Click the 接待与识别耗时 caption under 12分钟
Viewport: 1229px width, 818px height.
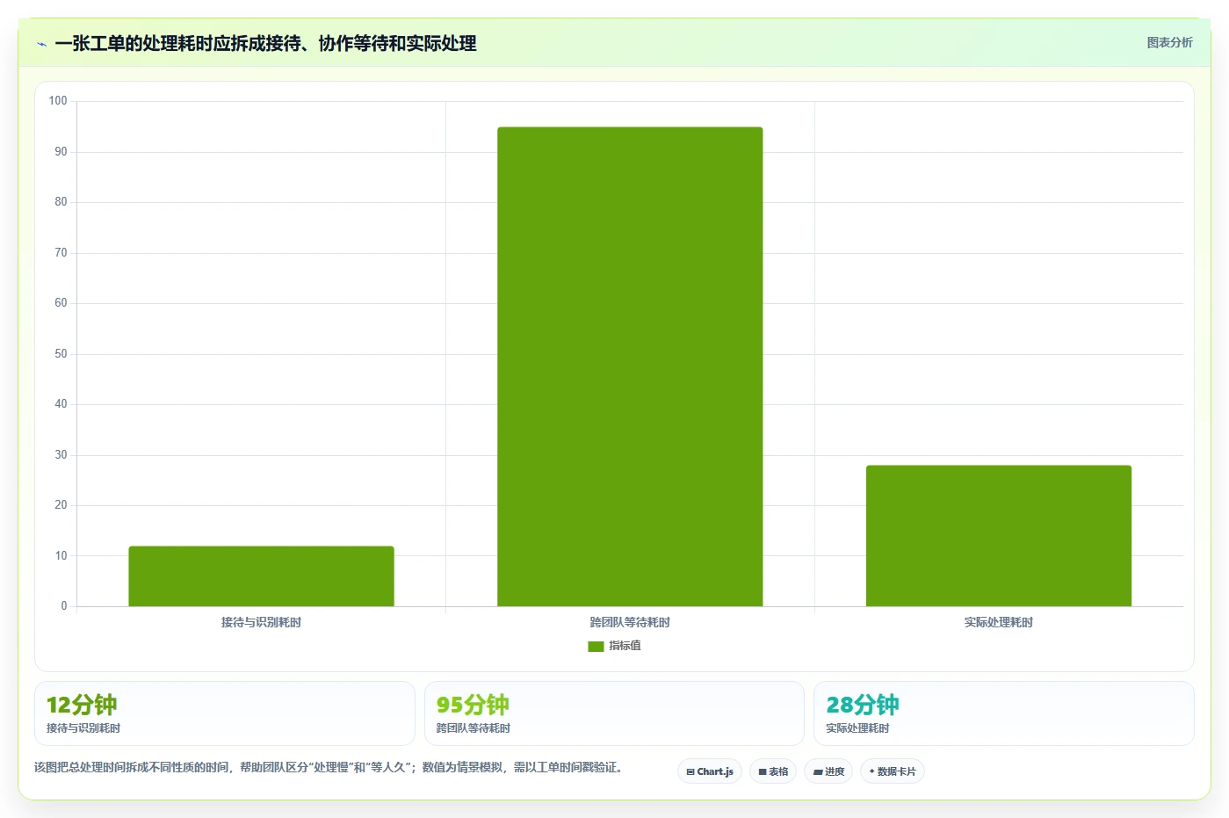83,728
